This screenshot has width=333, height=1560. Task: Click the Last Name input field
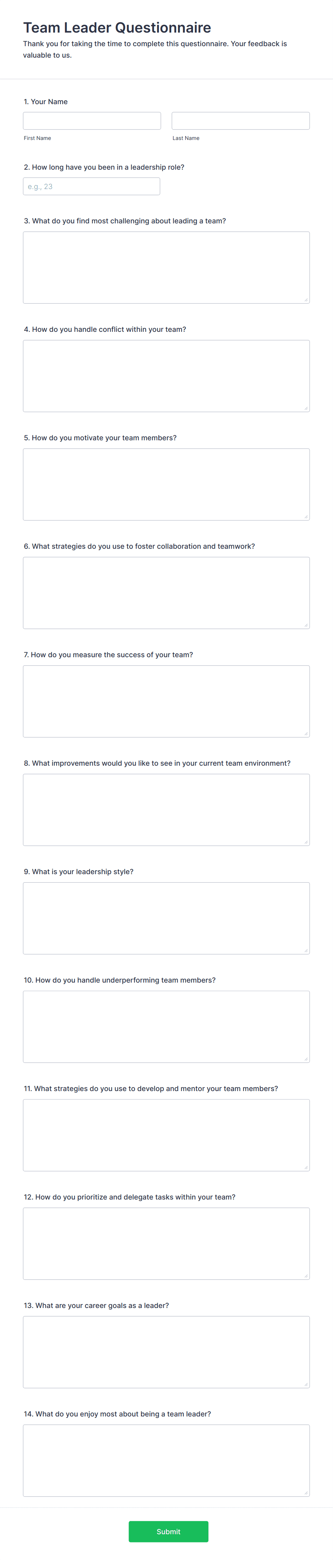pos(240,120)
